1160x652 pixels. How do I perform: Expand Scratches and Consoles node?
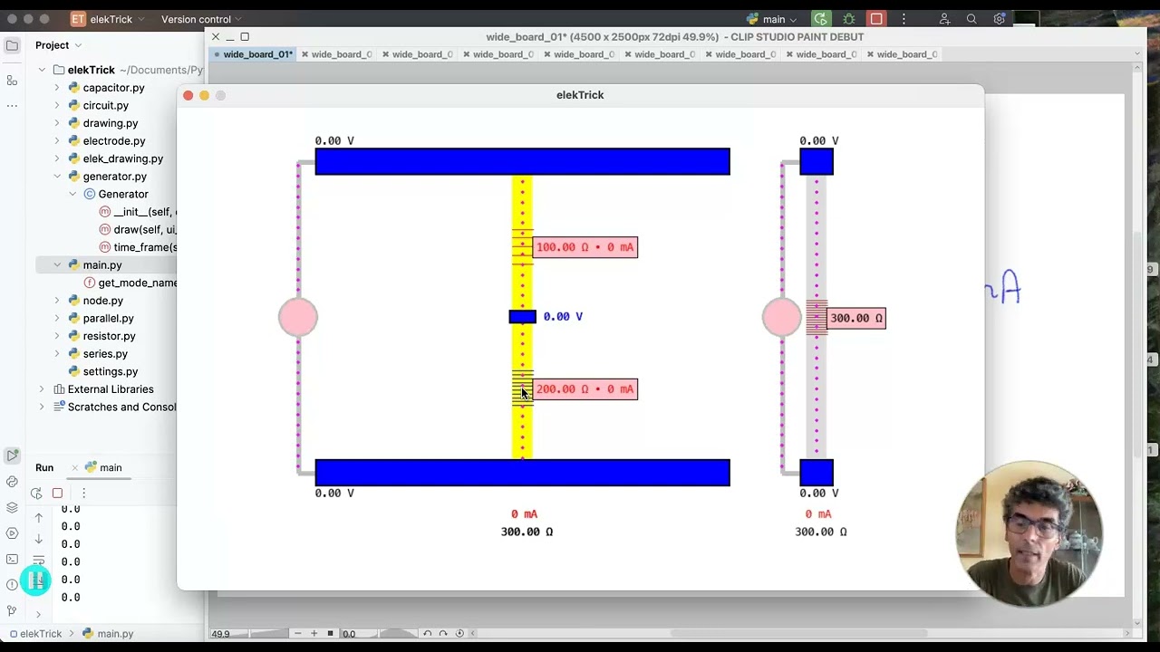pos(42,407)
